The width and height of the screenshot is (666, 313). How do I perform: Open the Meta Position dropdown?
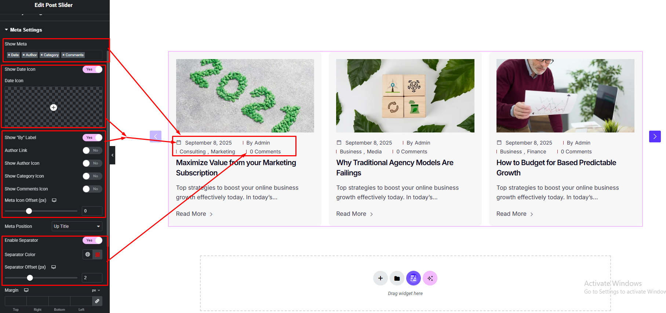(x=77, y=226)
